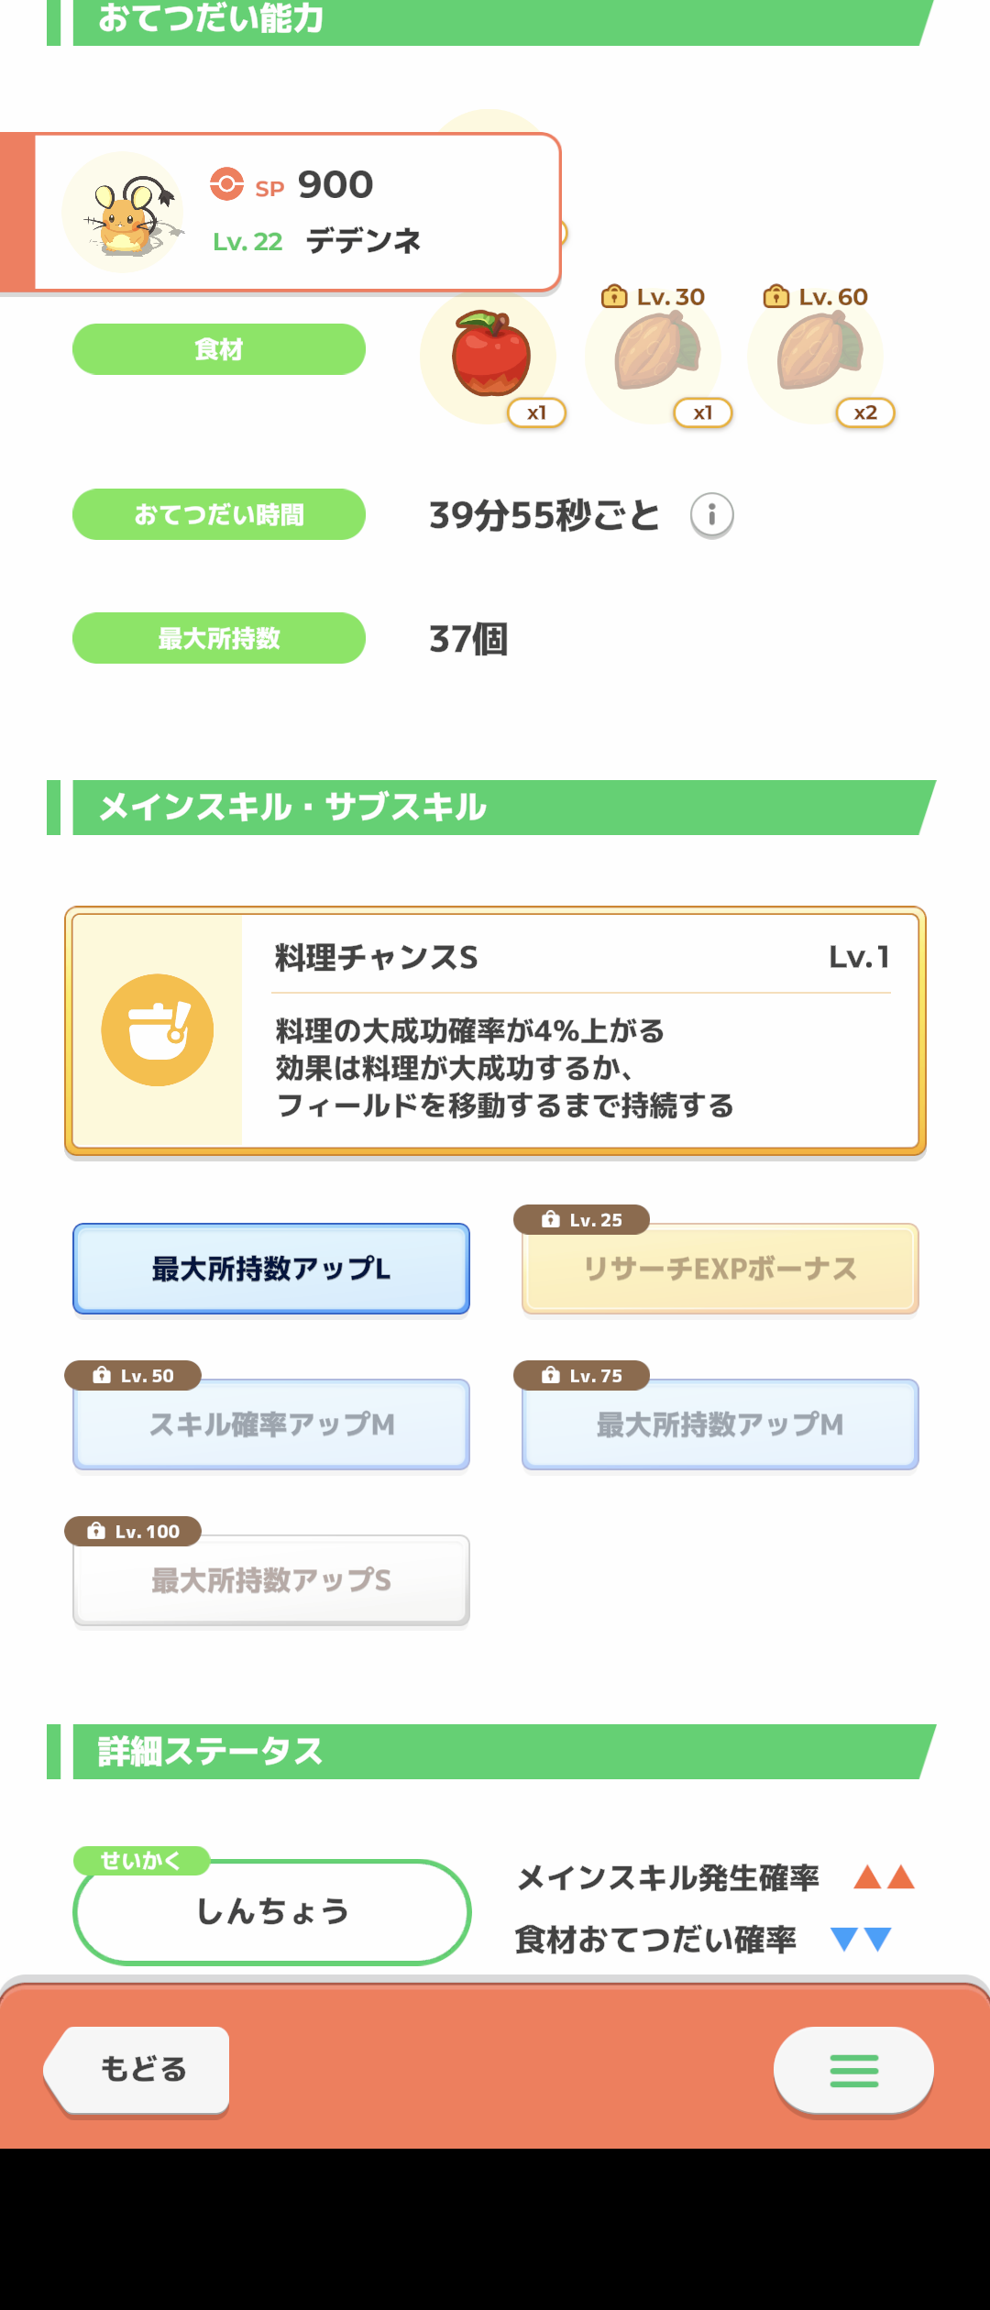Tap the Dedenne portrait thumbnail
This screenshot has width=990, height=2310.
tap(123, 213)
